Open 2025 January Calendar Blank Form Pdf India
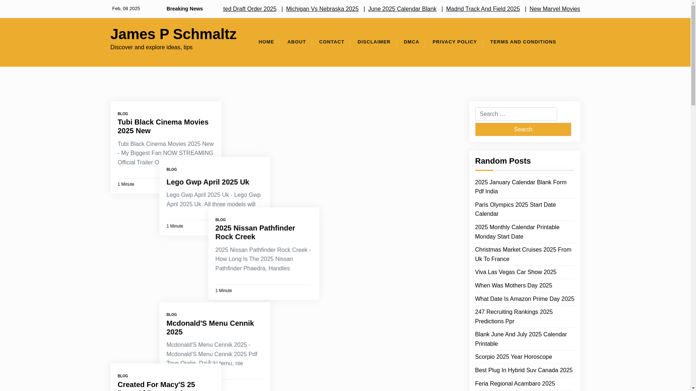The image size is (696, 391). pyautogui.click(x=521, y=187)
